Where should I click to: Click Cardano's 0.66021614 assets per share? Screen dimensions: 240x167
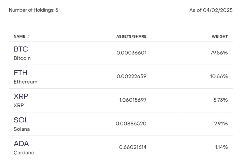point(133,147)
